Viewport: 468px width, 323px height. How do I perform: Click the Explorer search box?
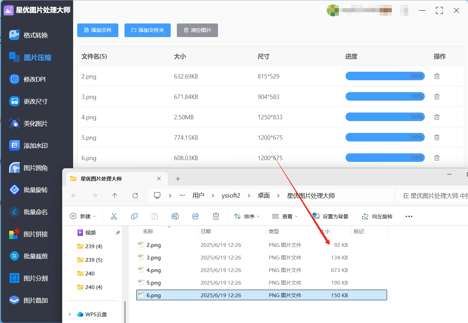pos(433,195)
